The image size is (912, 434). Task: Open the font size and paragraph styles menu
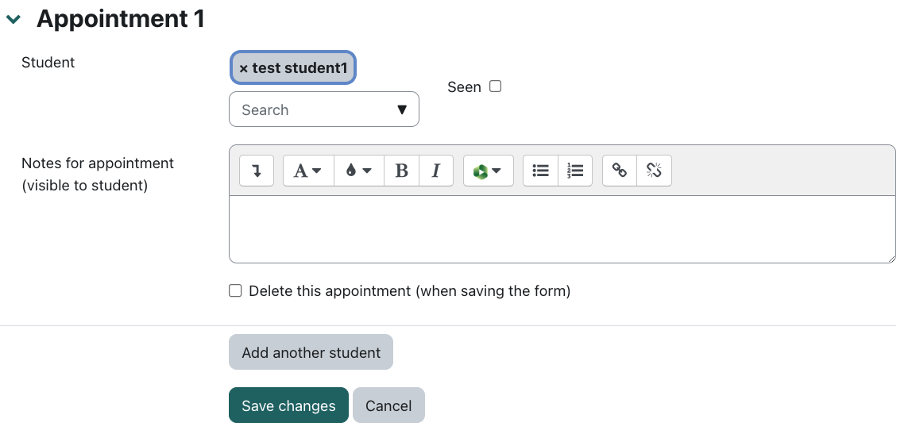[x=308, y=171]
